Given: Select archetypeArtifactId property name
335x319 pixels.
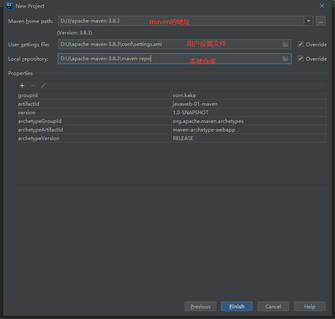Looking at the screenshot, I should [x=41, y=130].
